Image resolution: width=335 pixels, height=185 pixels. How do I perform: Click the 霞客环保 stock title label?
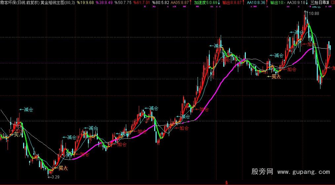click(x=8, y=2)
